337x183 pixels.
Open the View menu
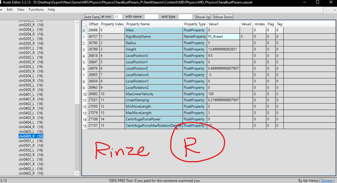tap(21, 10)
